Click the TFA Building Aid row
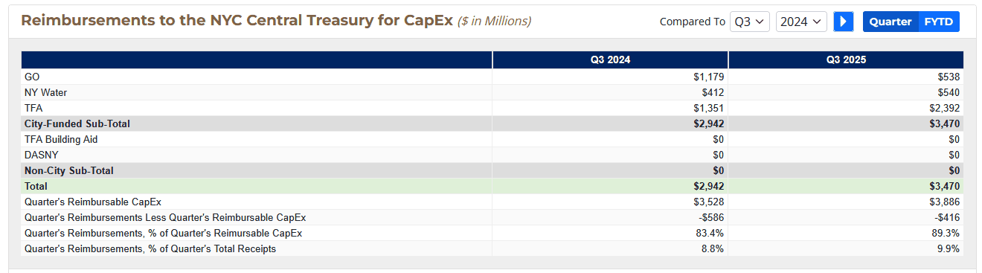 pos(492,139)
